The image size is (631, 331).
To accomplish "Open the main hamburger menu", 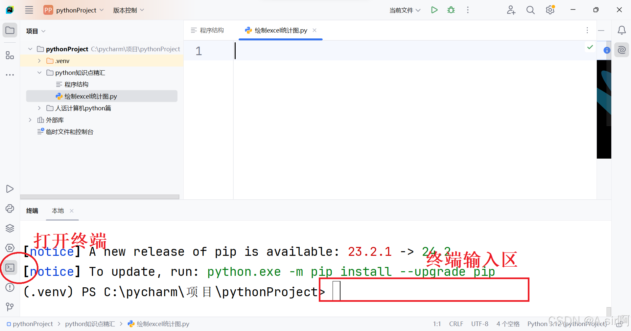I will pyautogui.click(x=29, y=10).
